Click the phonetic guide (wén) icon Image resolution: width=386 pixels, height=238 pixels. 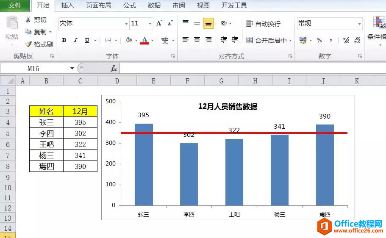point(165,40)
